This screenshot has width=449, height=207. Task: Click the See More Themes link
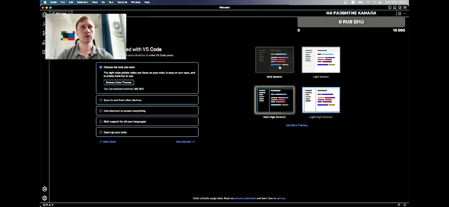coord(298,125)
